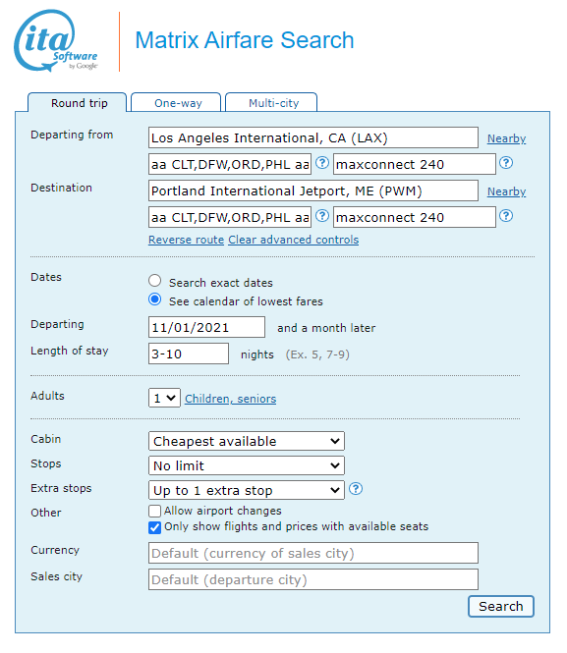This screenshot has width=567, height=653.
Task: Click the Search button
Action: [501, 607]
